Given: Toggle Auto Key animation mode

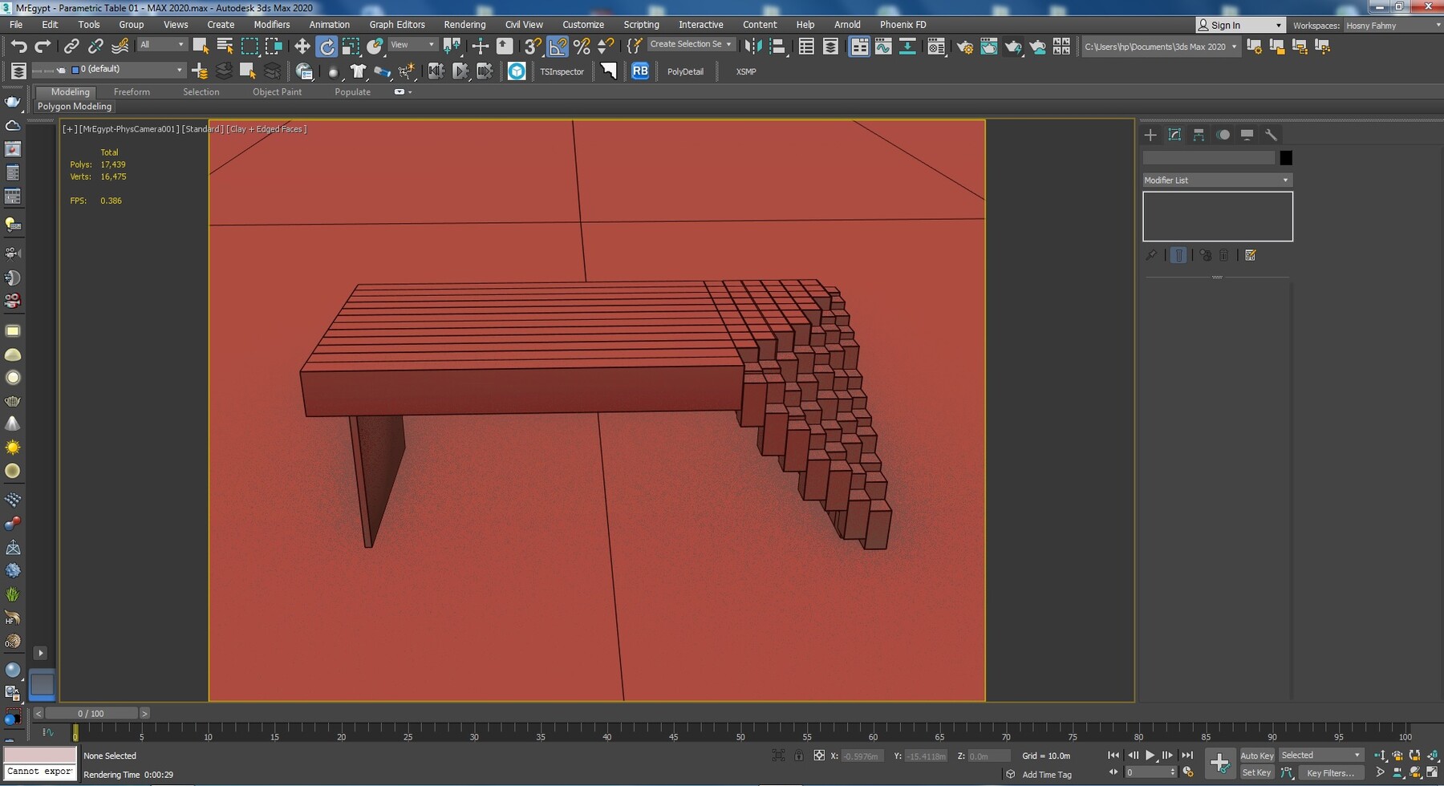Looking at the screenshot, I should tap(1257, 755).
